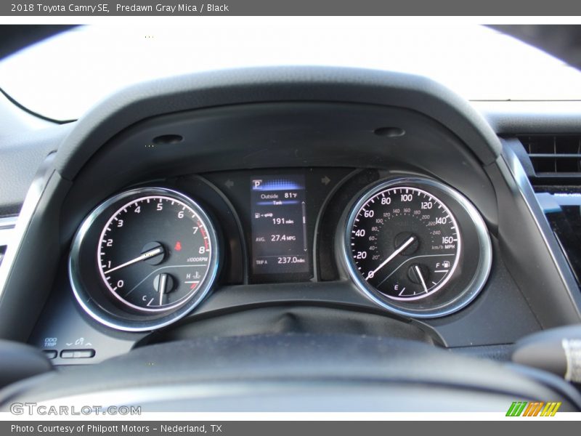Click the P gear indicator
This screenshot has width=581, height=436.
(x=257, y=184)
